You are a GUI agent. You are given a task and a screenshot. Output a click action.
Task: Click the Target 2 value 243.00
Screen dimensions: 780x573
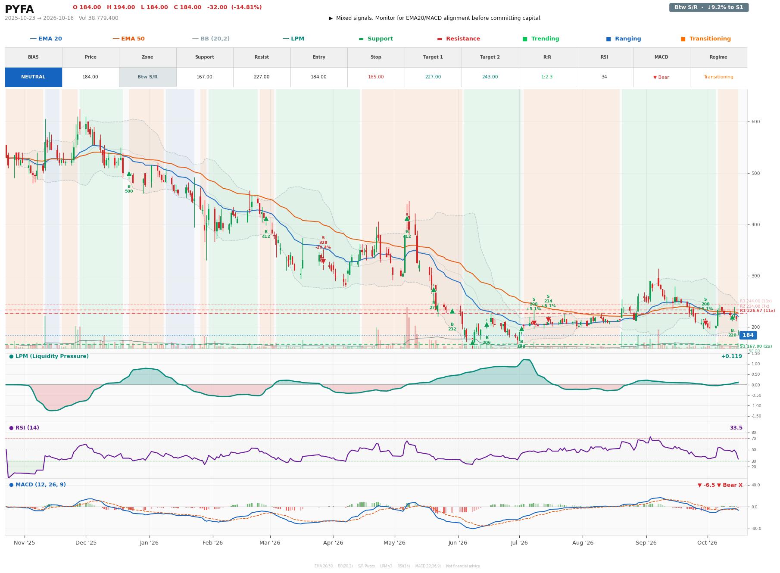click(490, 77)
